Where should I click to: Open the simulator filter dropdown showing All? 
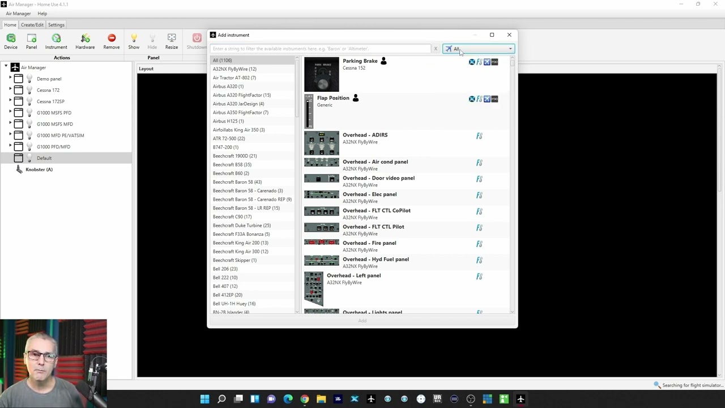[479, 49]
